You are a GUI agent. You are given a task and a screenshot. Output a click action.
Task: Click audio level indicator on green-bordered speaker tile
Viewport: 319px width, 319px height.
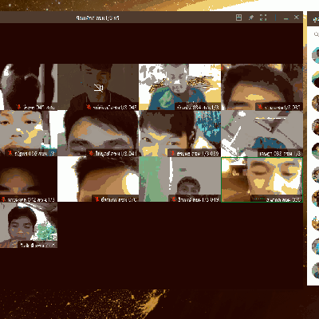258,199
